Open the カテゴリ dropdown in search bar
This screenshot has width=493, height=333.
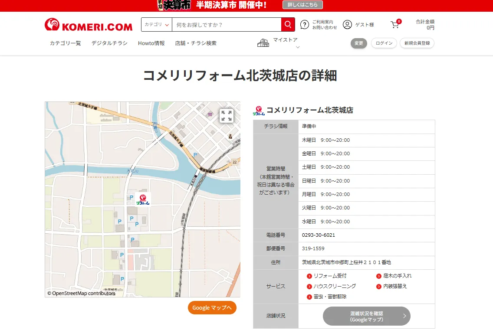point(157,25)
